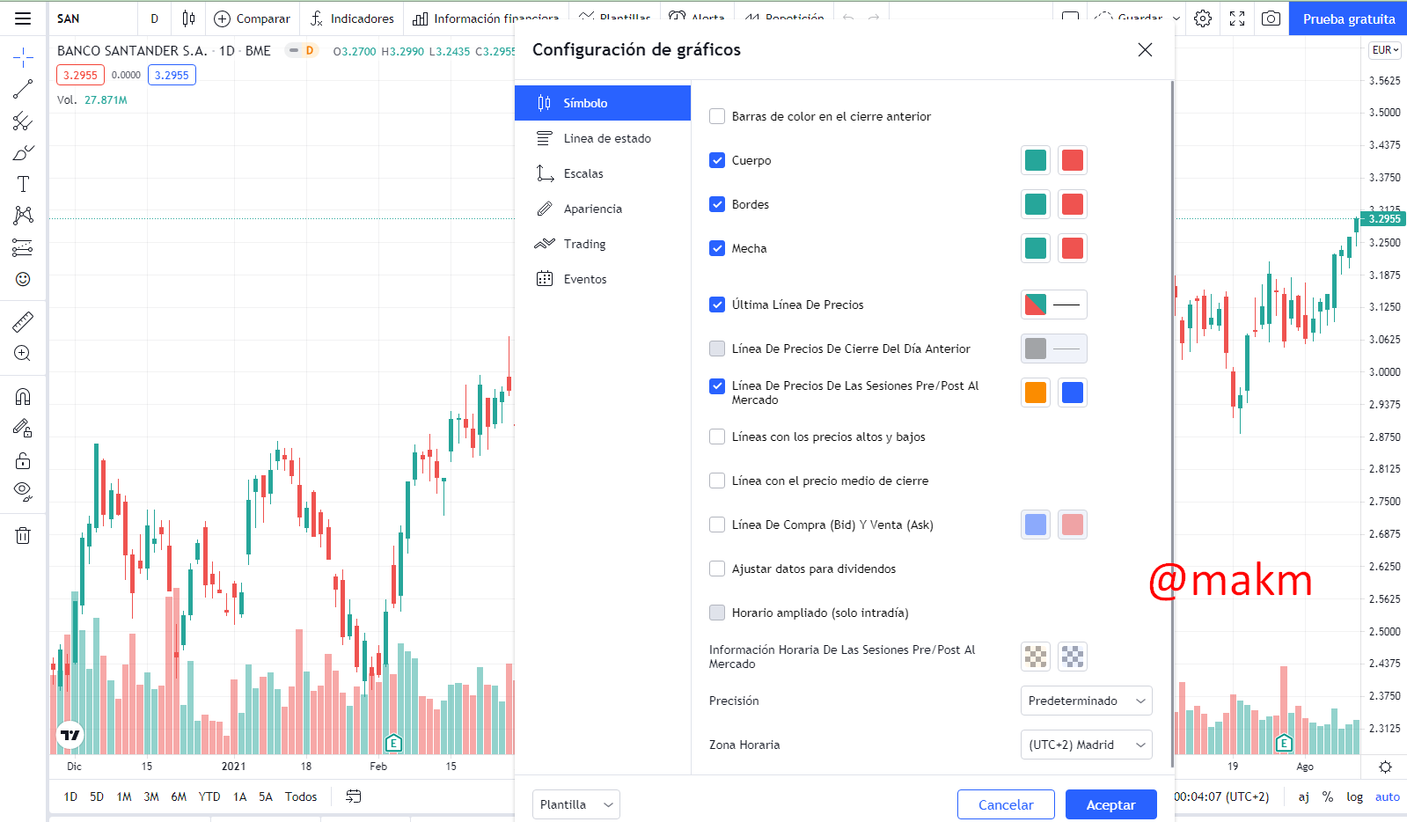
Task: Close the Configuración de gráficos dialog
Action: click(x=1145, y=50)
